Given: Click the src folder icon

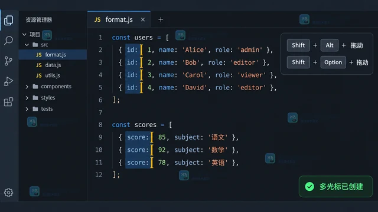Looking at the screenshot, I should coord(35,45).
